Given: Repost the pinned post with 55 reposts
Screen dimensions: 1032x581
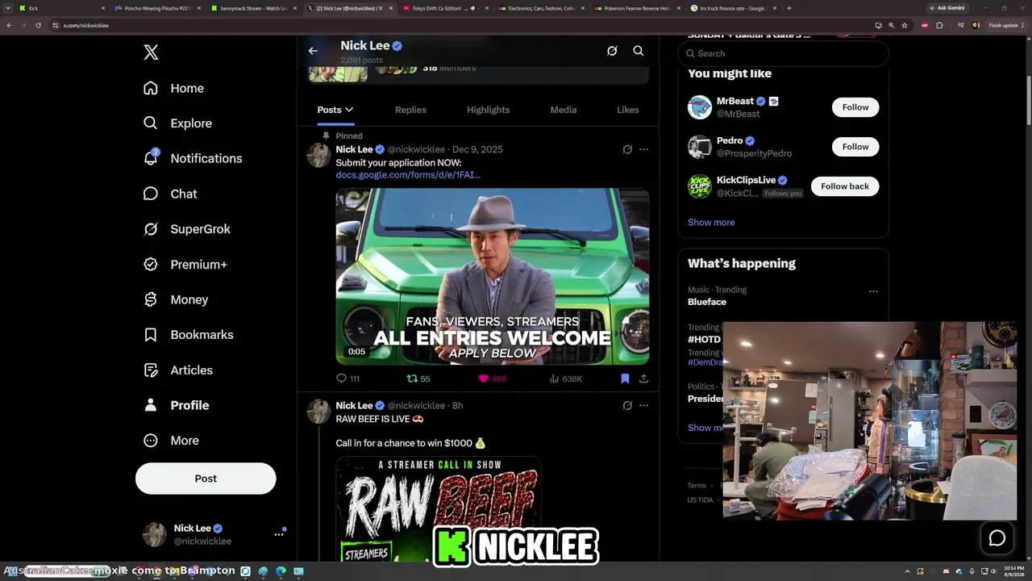Looking at the screenshot, I should click(418, 378).
